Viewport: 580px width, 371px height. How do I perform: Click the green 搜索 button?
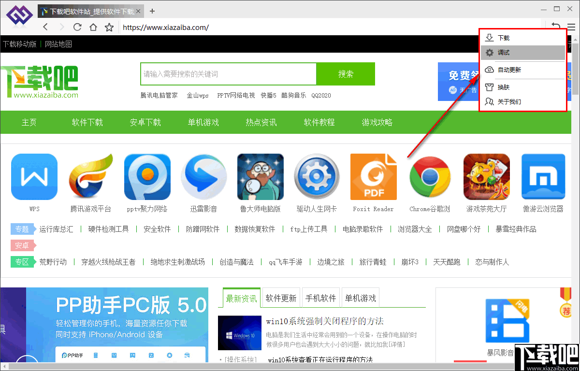click(346, 74)
